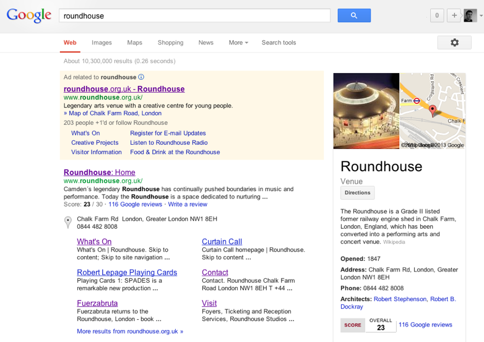Screen dimensions: 484x342
Task: Open the Visitor Information ad sitelink
Action: pos(97,152)
